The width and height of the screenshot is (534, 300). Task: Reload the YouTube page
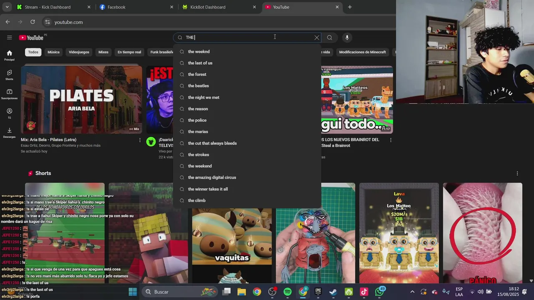[33, 22]
